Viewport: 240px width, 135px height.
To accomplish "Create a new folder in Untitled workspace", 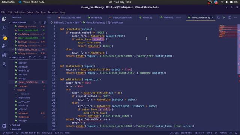I will click(35, 57).
